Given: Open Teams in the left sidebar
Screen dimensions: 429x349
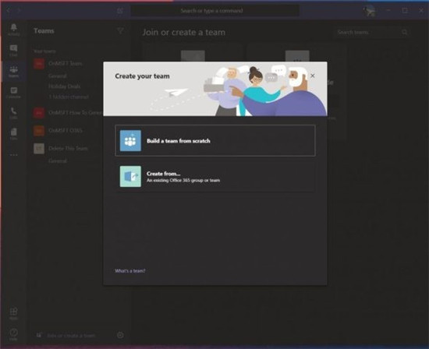Looking at the screenshot, I should 13,72.
